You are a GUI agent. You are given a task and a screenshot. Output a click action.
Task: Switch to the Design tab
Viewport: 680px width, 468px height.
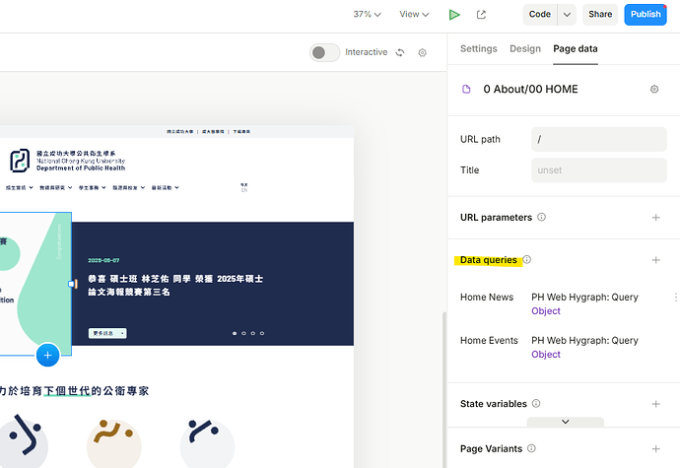point(525,49)
